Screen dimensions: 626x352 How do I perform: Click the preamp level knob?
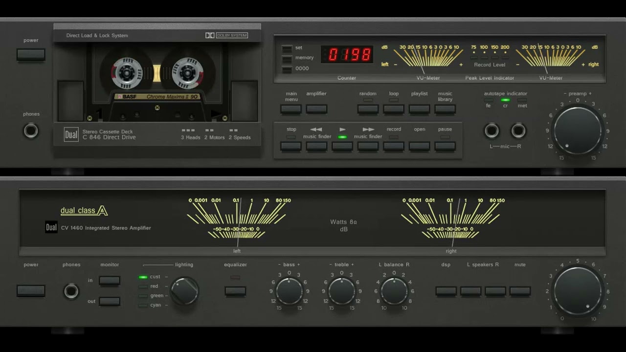click(x=578, y=131)
